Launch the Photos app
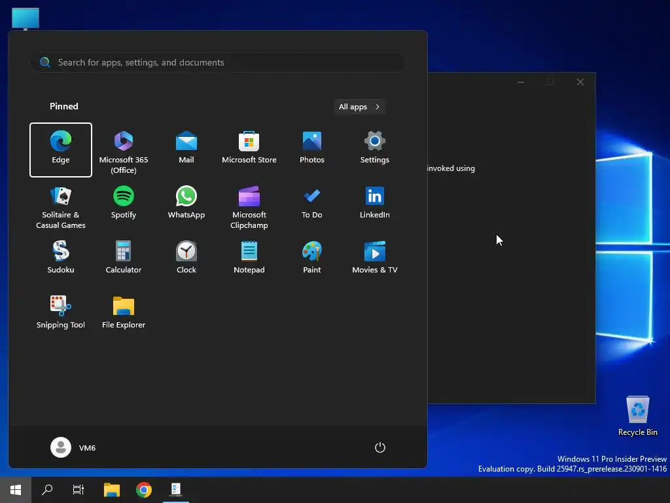This screenshot has width=670, height=503. click(312, 150)
